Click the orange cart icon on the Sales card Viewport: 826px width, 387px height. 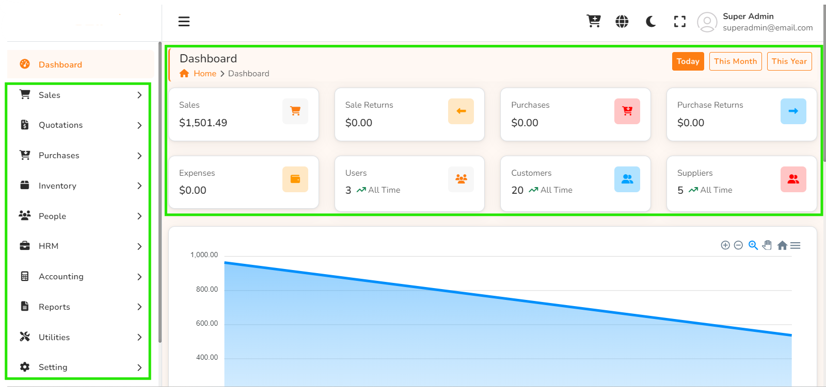pyautogui.click(x=295, y=111)
